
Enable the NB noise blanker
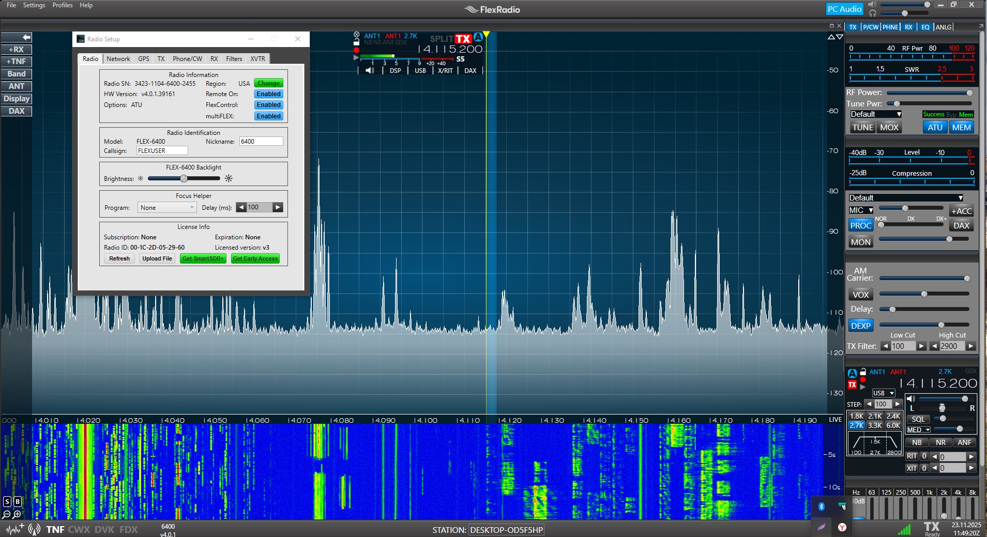click(x=917, y=442)
